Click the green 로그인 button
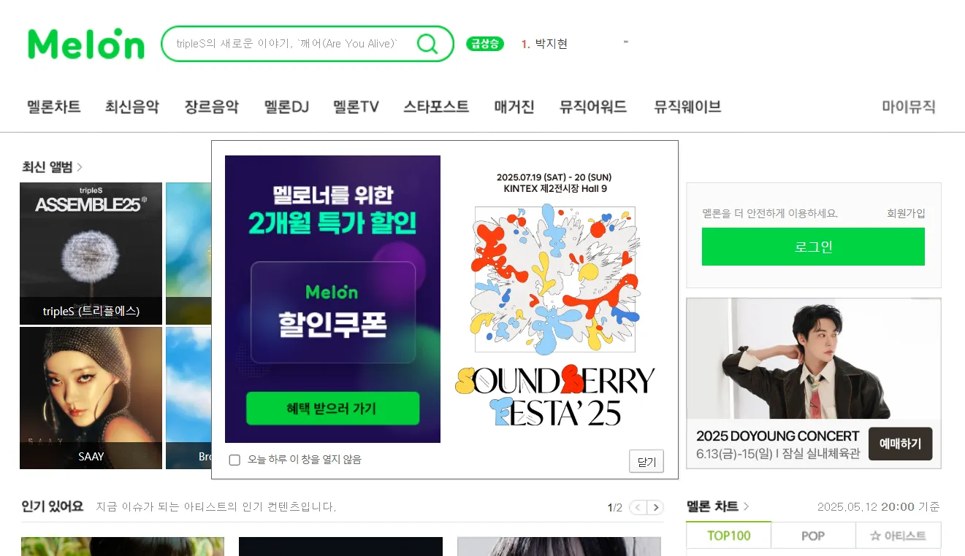Viewport: 965px width, 556px height. (x=813, y=247)
